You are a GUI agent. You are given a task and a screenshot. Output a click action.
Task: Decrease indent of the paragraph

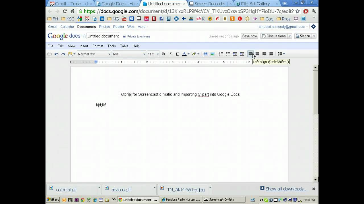235,54
